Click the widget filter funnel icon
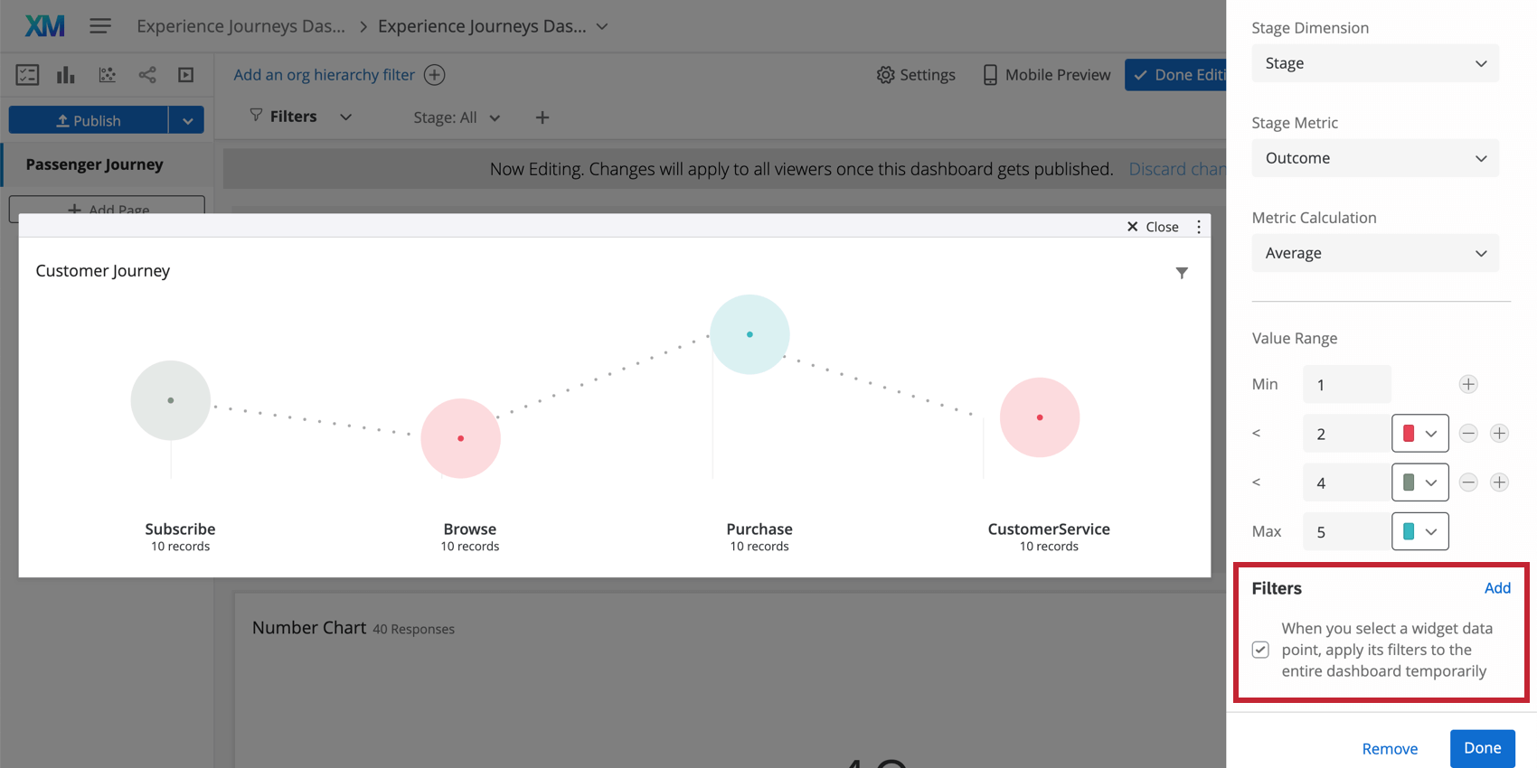The image size is (1537, 768). pos(1182,273)
